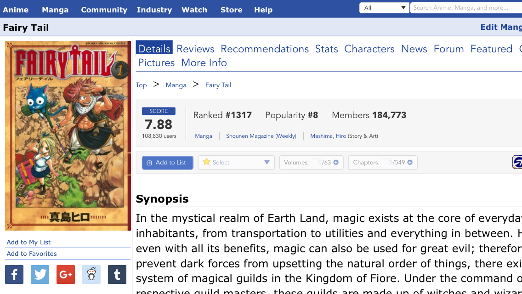Go to Manga breadcrumb link
This screenshot has height=294, width=522.
176,85
